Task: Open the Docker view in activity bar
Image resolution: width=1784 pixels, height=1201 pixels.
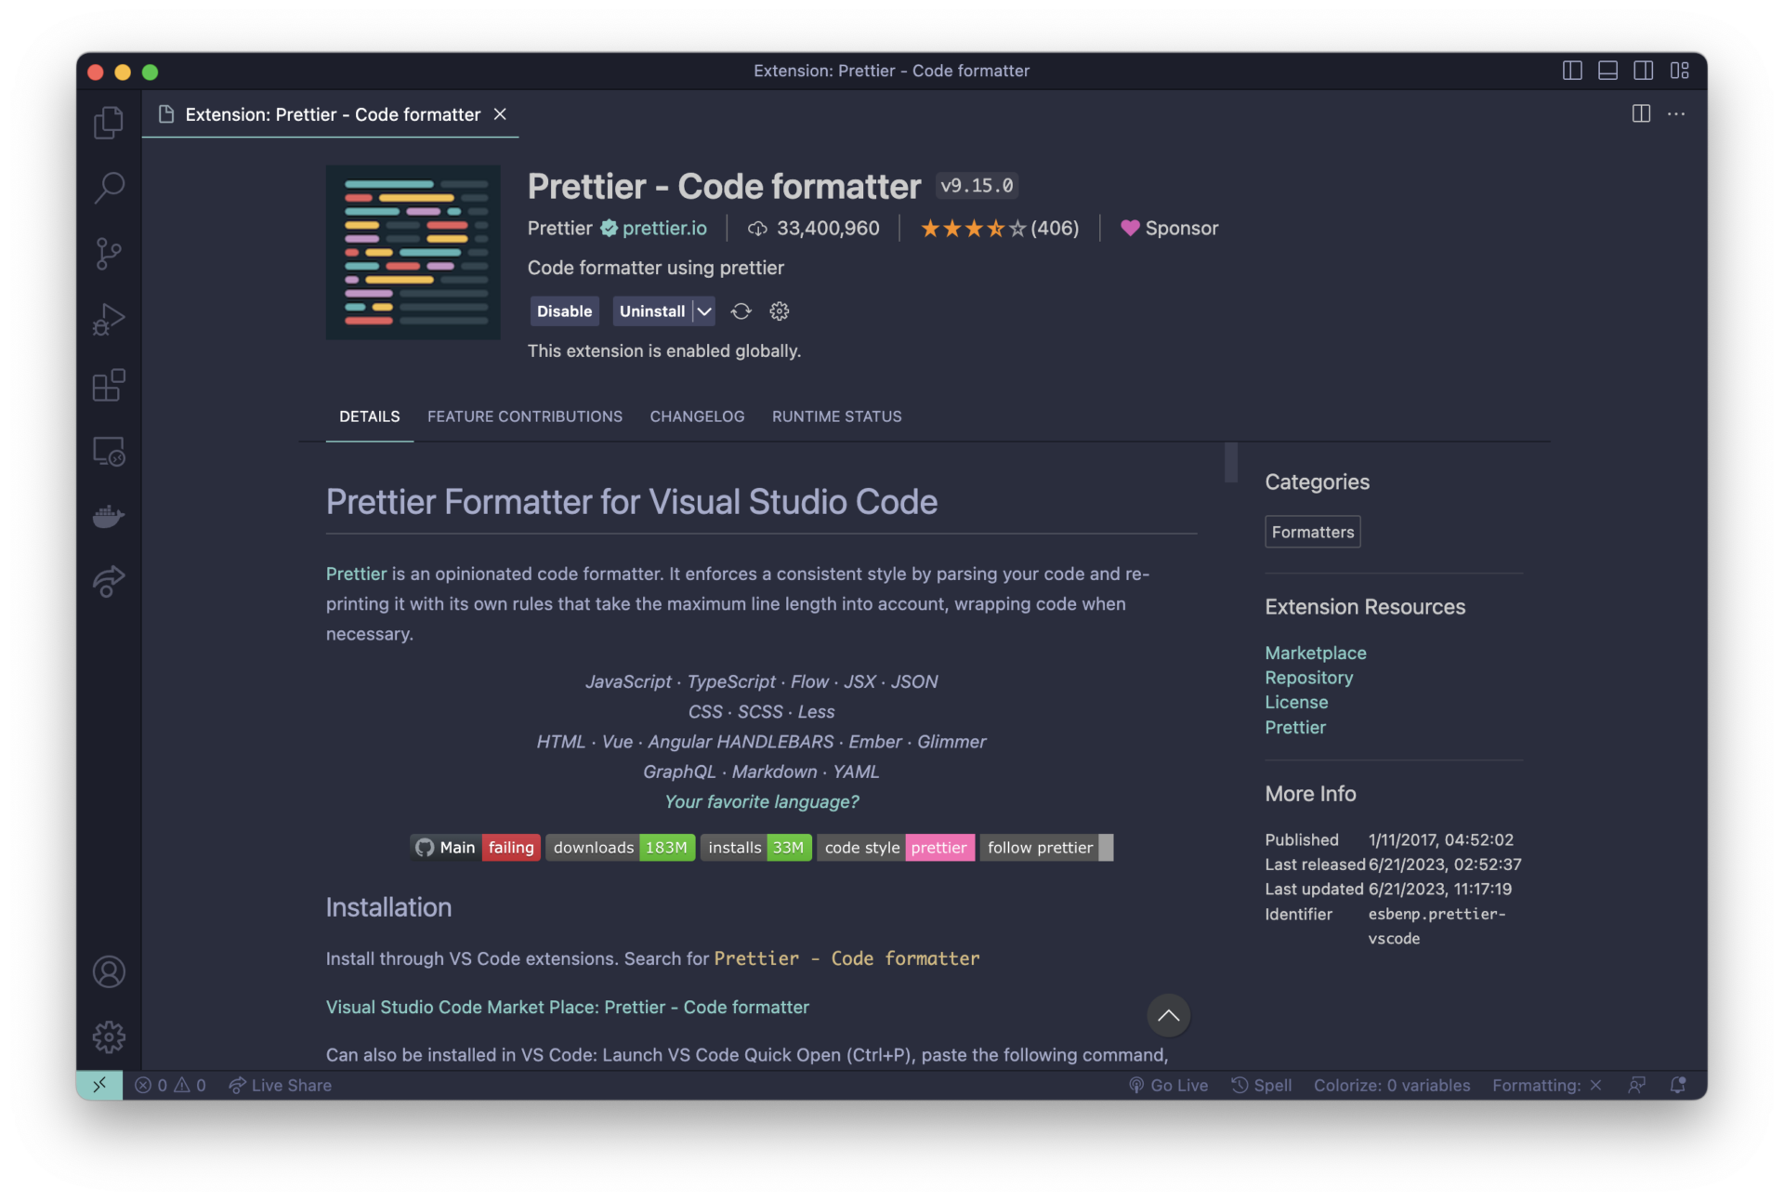Action: (x=109, y=516)
